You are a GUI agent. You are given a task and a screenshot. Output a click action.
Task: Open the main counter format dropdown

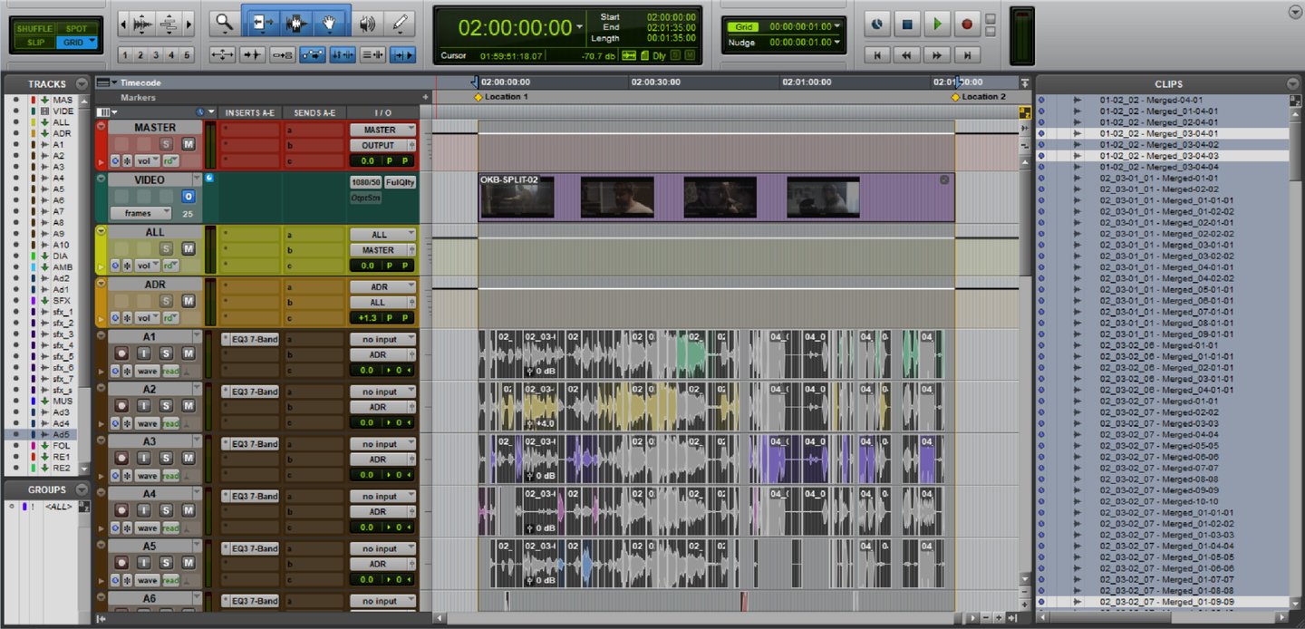tap(580, 26)
